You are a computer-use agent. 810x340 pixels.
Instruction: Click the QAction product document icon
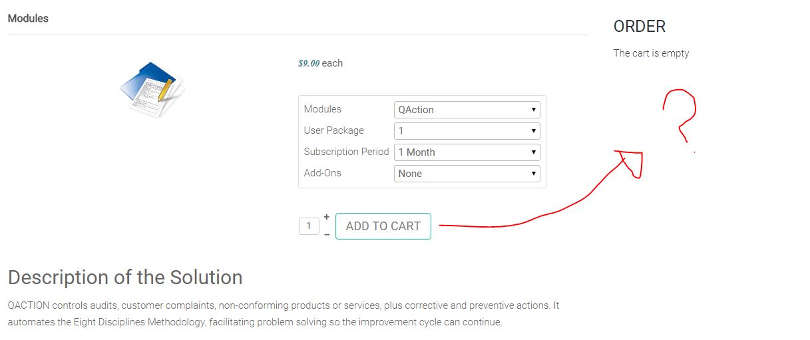[152, 90]
